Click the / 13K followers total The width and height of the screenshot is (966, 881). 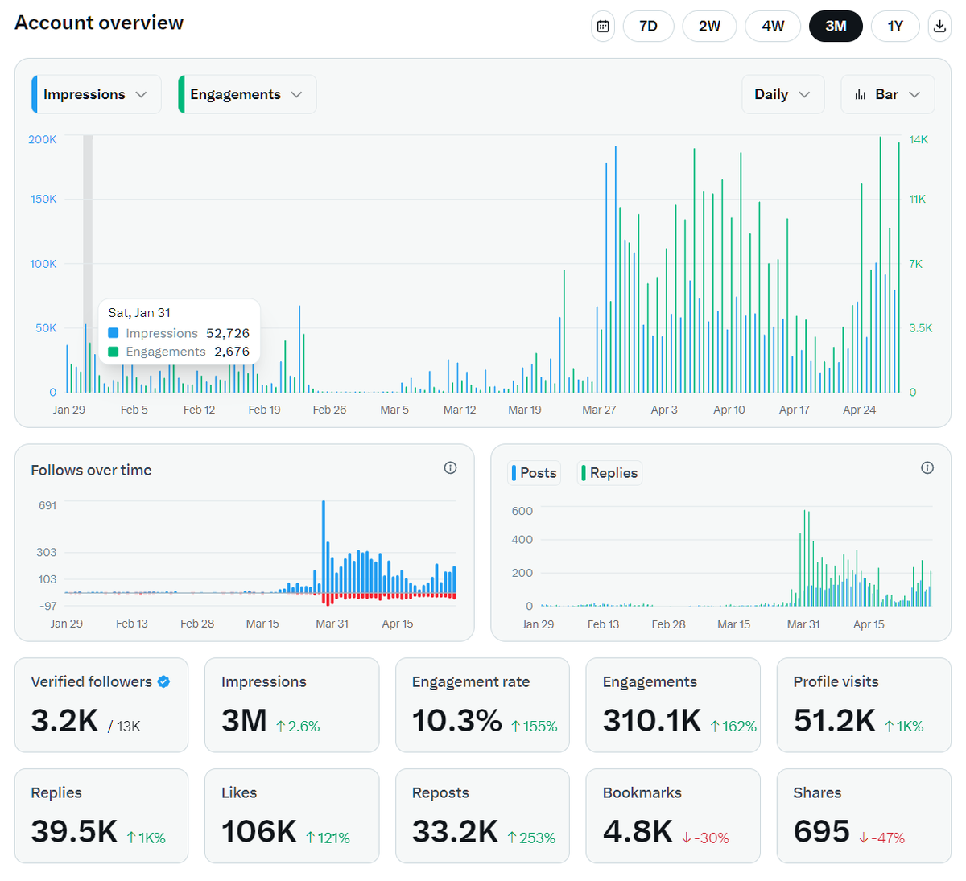[x=124, y=727]
